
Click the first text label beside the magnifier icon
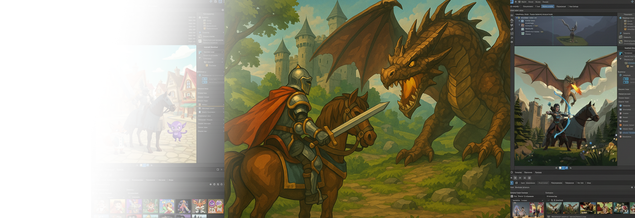518,172
